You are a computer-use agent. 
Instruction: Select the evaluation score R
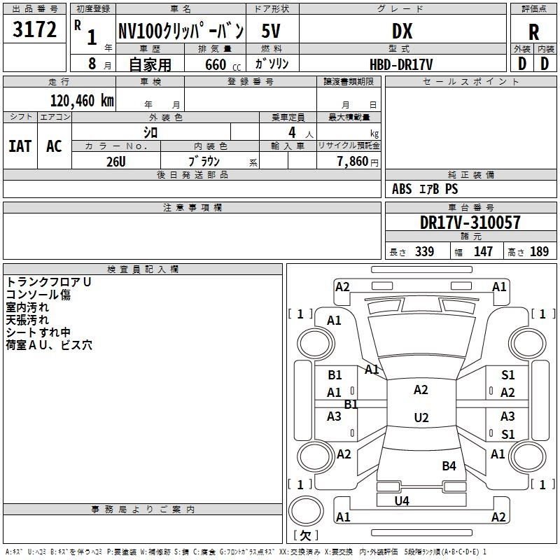tap(533, 31)
